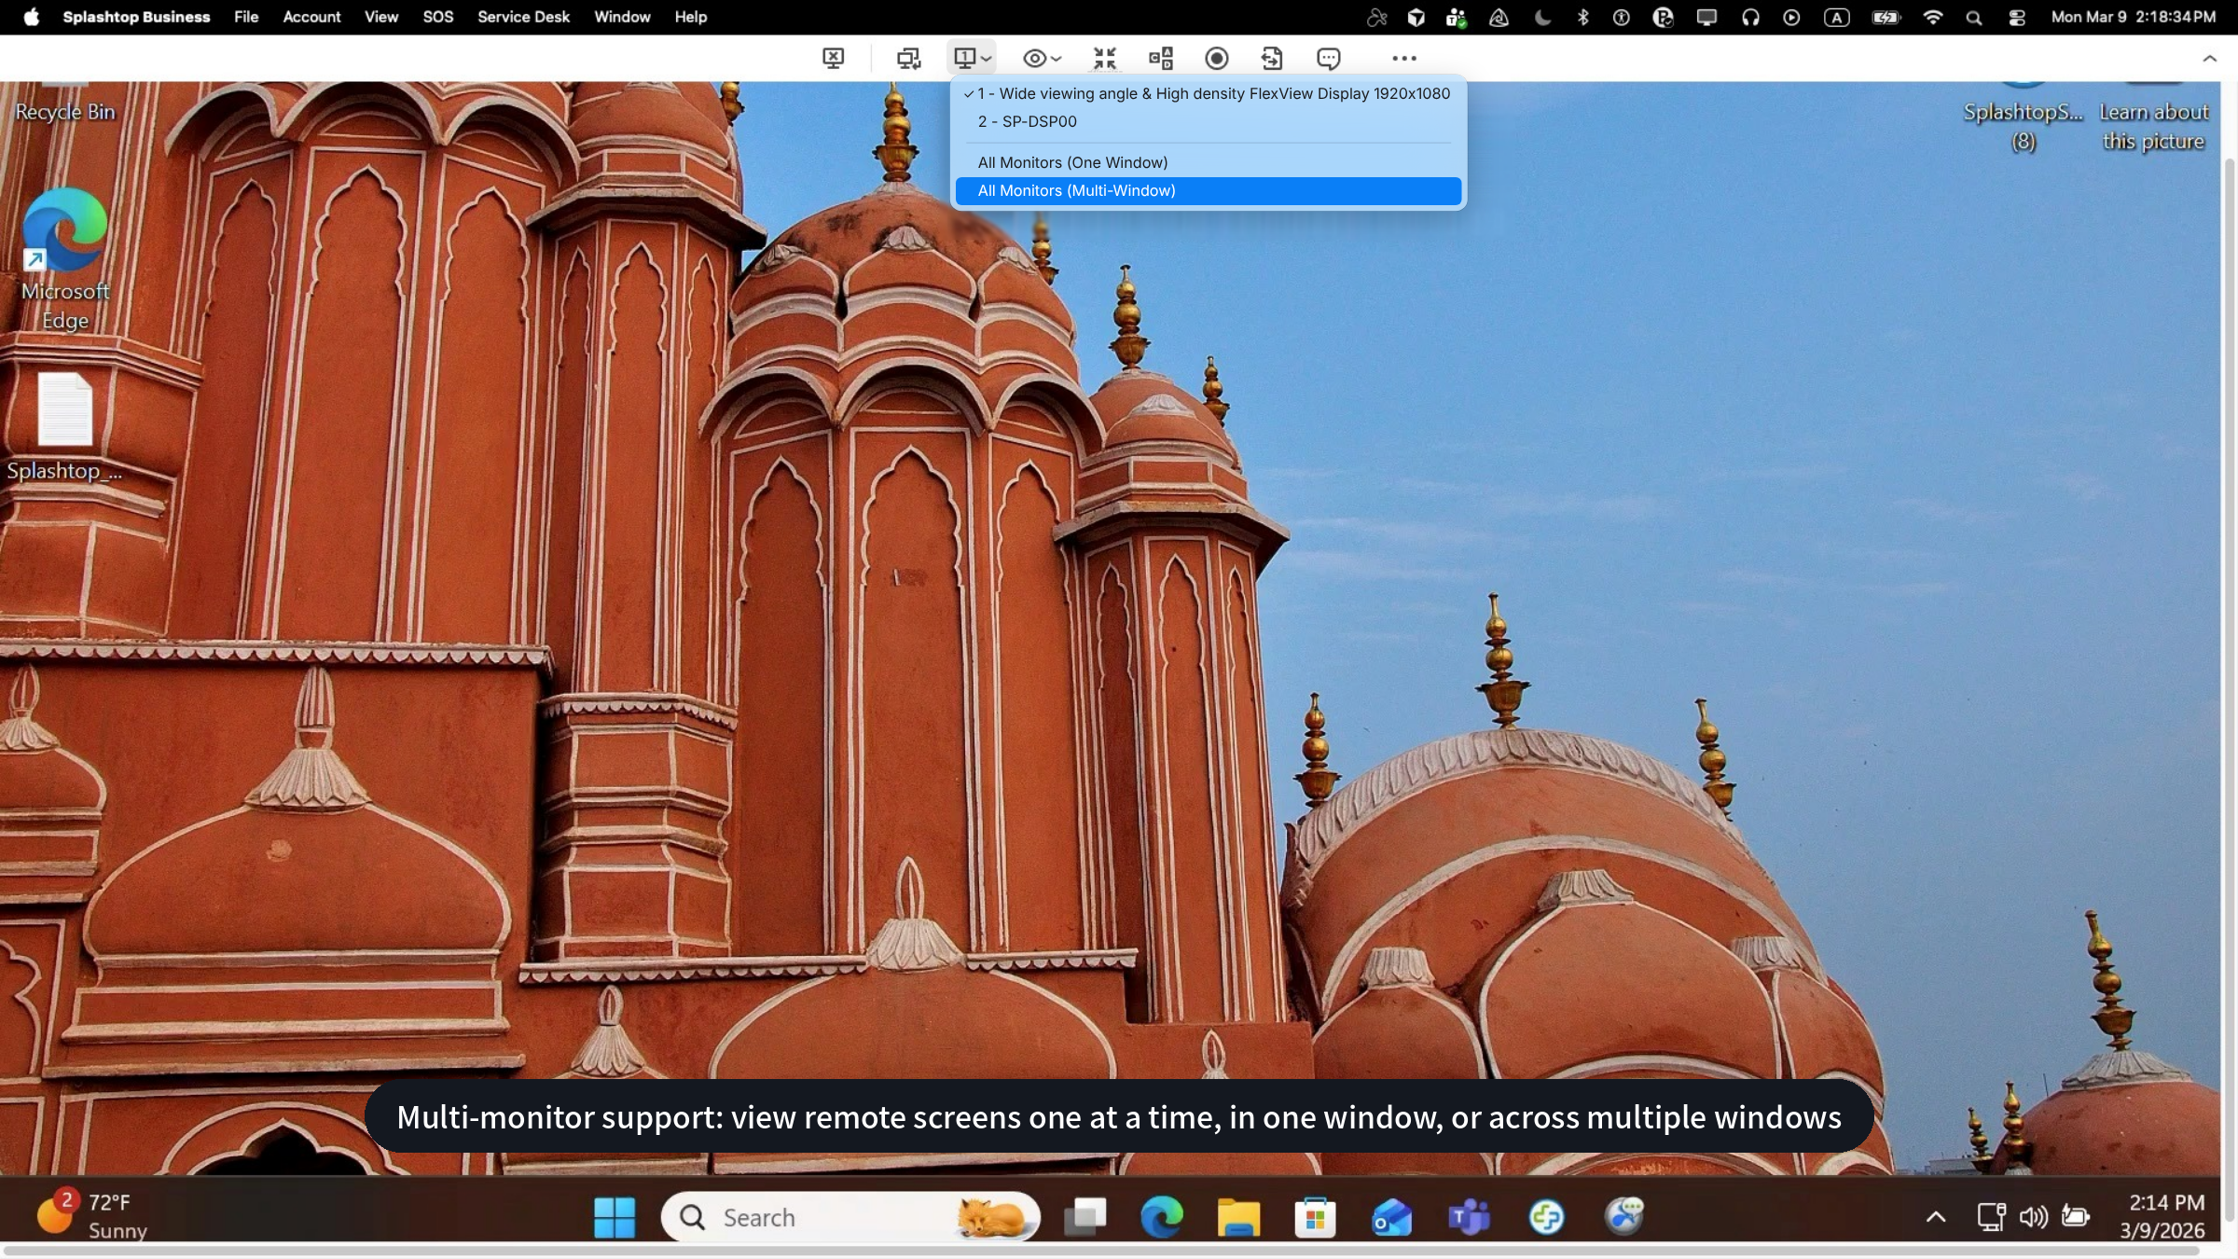Open the Service Desk menu
Viewport: 2238px width, 1259px height.
[523, 17]
